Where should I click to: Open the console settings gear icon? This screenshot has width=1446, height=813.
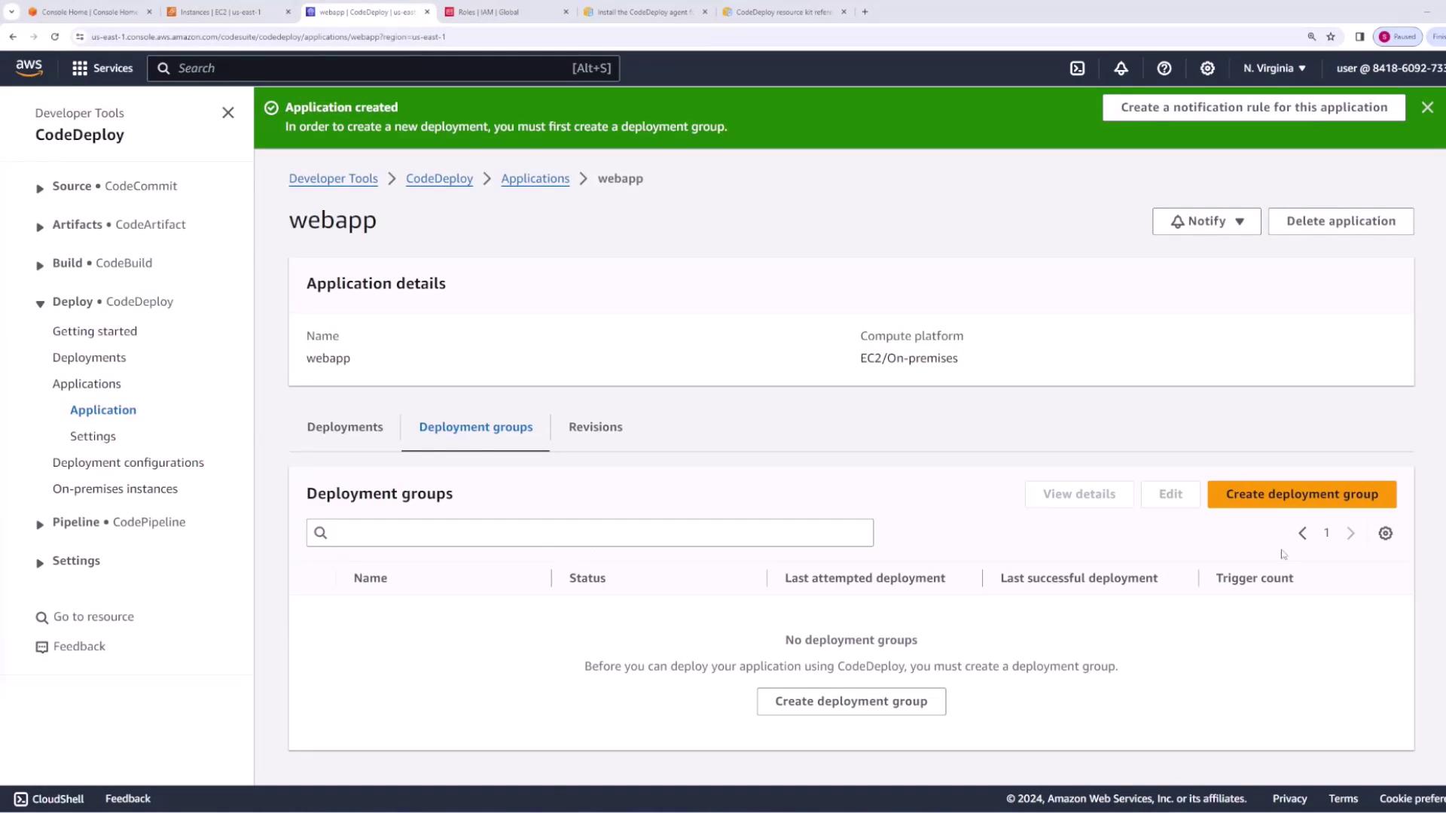coord(1207,69)
